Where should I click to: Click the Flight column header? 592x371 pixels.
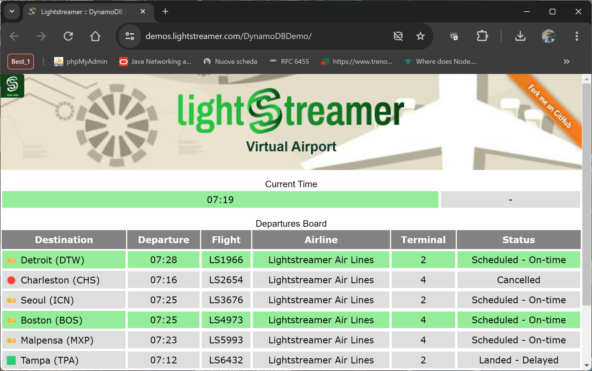coord(226,240)
